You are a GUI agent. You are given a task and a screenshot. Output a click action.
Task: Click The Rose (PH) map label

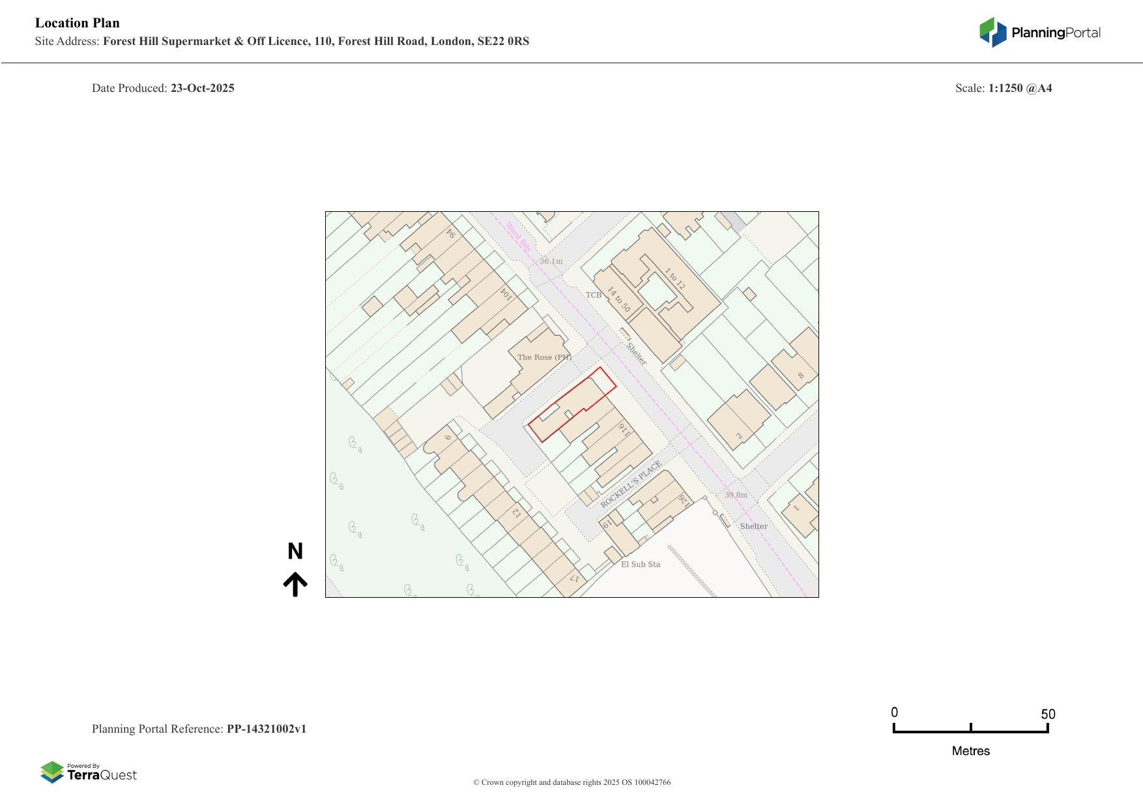(544, 357)
